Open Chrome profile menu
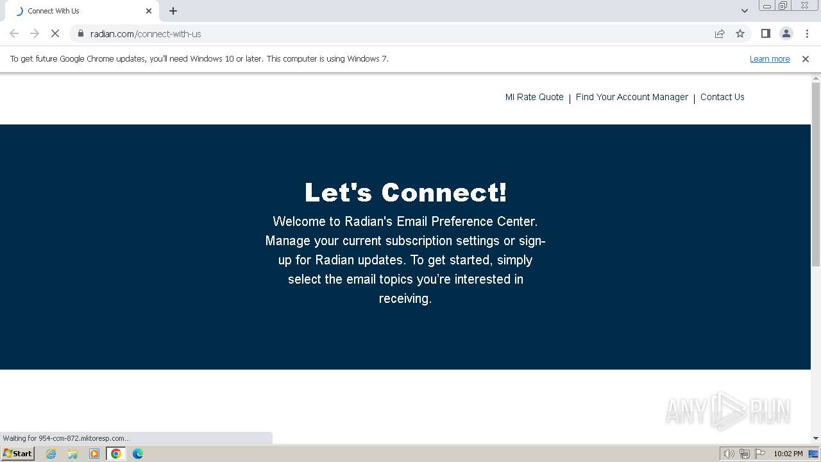The width and height of the screenshot is (821, 462). (786, 33)
